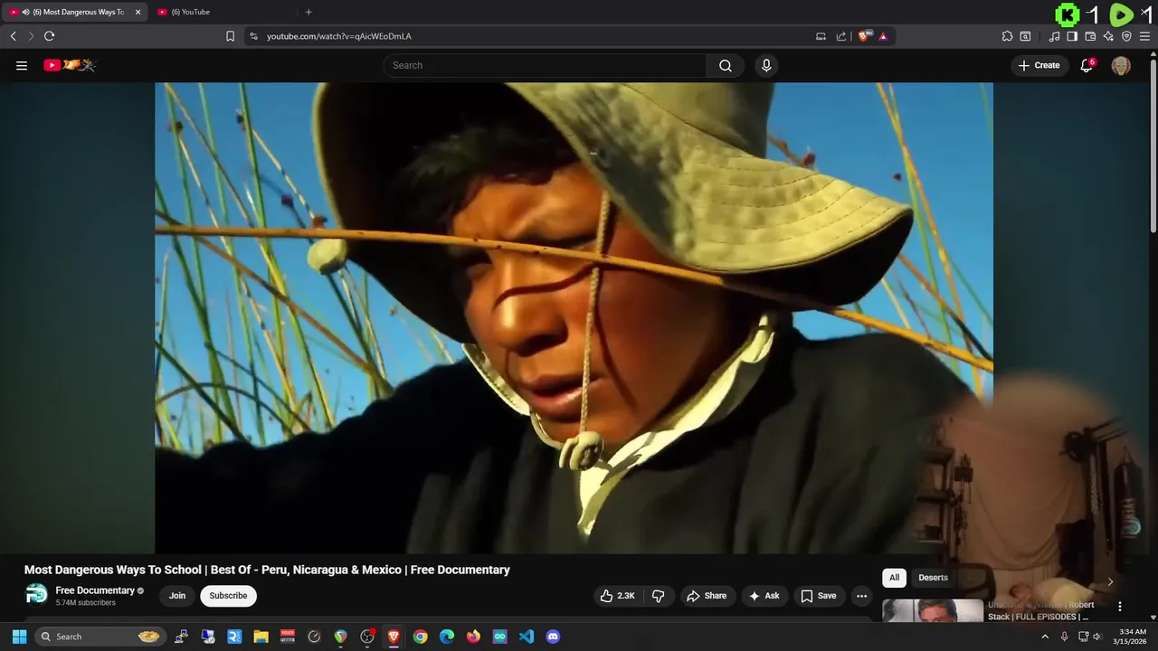
Task: Close the Most Dangerous Ways To School tab
Action: (138, 12)
